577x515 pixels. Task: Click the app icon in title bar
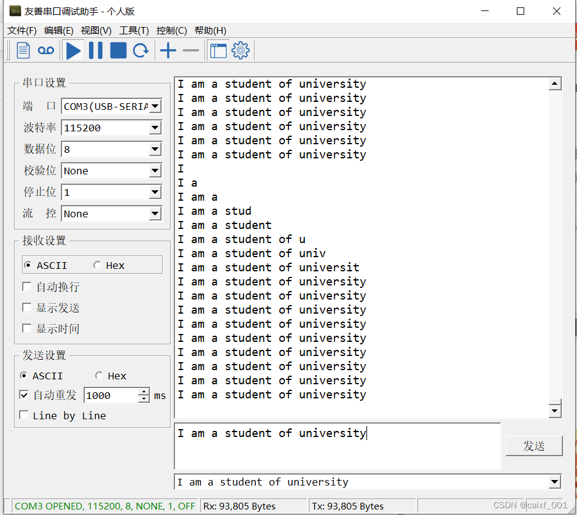15,10
